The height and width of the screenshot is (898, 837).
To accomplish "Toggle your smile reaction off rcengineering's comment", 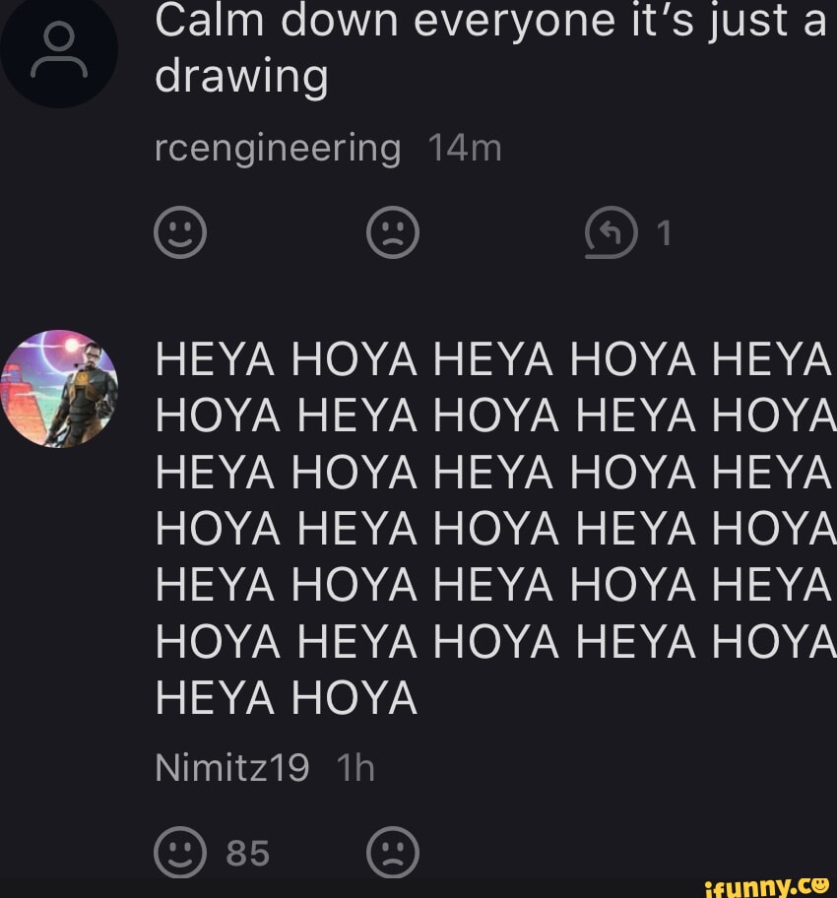I will (x=179, y=232).
